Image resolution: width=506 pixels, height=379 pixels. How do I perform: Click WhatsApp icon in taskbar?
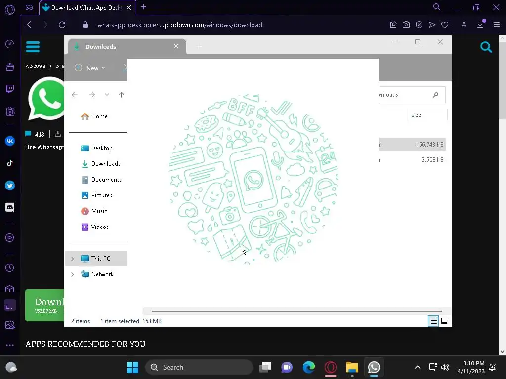click(374, 367)
